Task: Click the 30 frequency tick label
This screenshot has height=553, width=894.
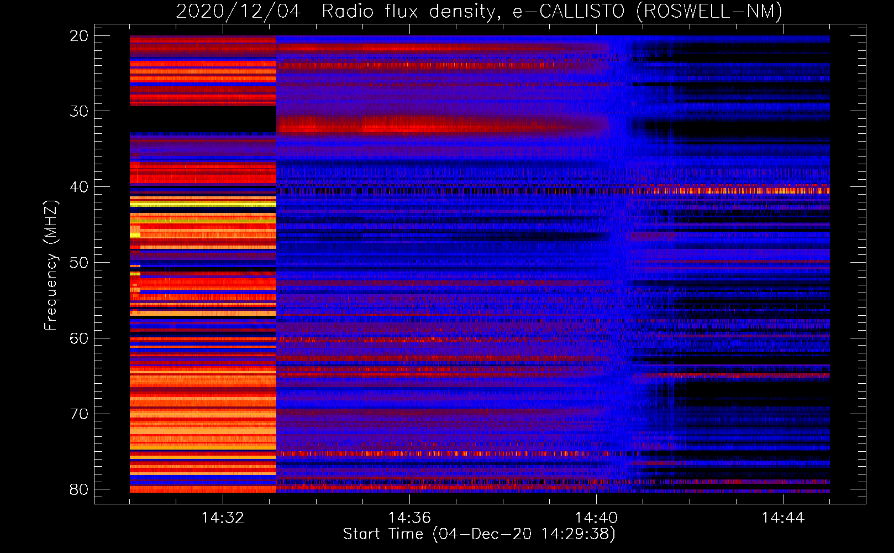Action: (x=79, y=111)
